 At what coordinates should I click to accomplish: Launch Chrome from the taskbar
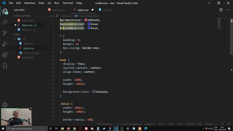74,128
